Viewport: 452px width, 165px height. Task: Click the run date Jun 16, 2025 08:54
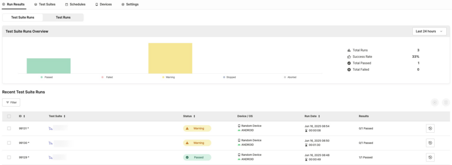click(317, 126)
